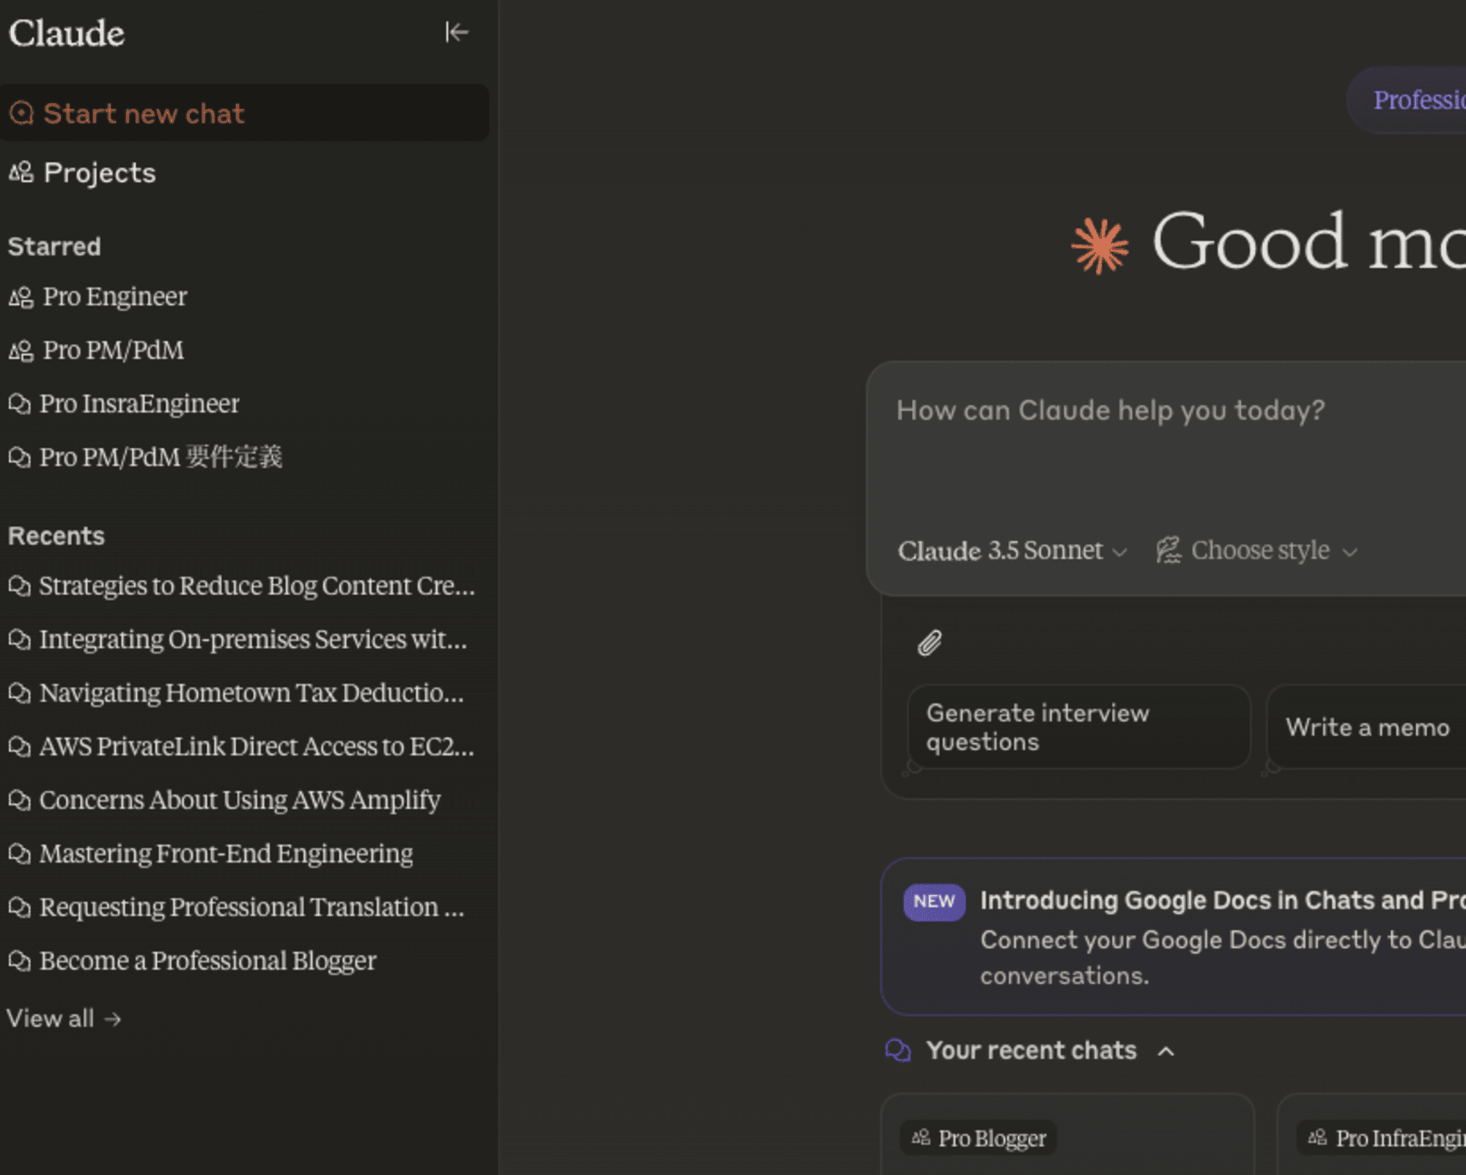The image size is (1466, 1175).
Task: Open the Choose style dropdown
Action: [1258, 550]
